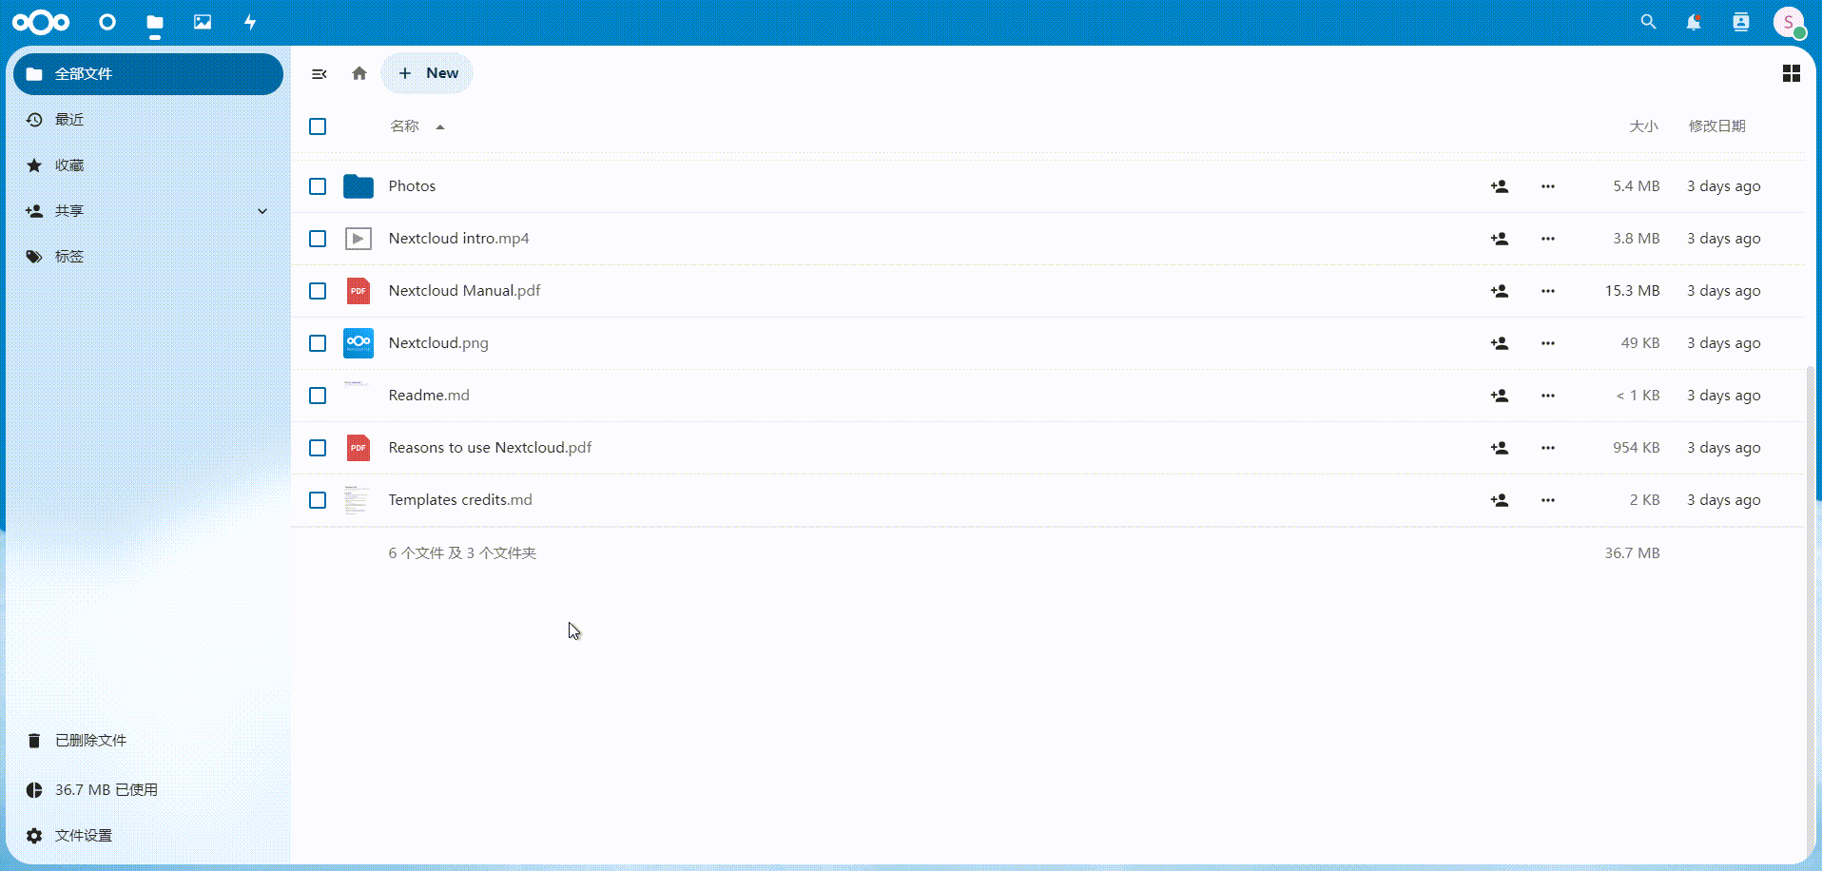Toggle sort arrow next to 名称
Screen dimensions: 1822x871
click(440, 126)
